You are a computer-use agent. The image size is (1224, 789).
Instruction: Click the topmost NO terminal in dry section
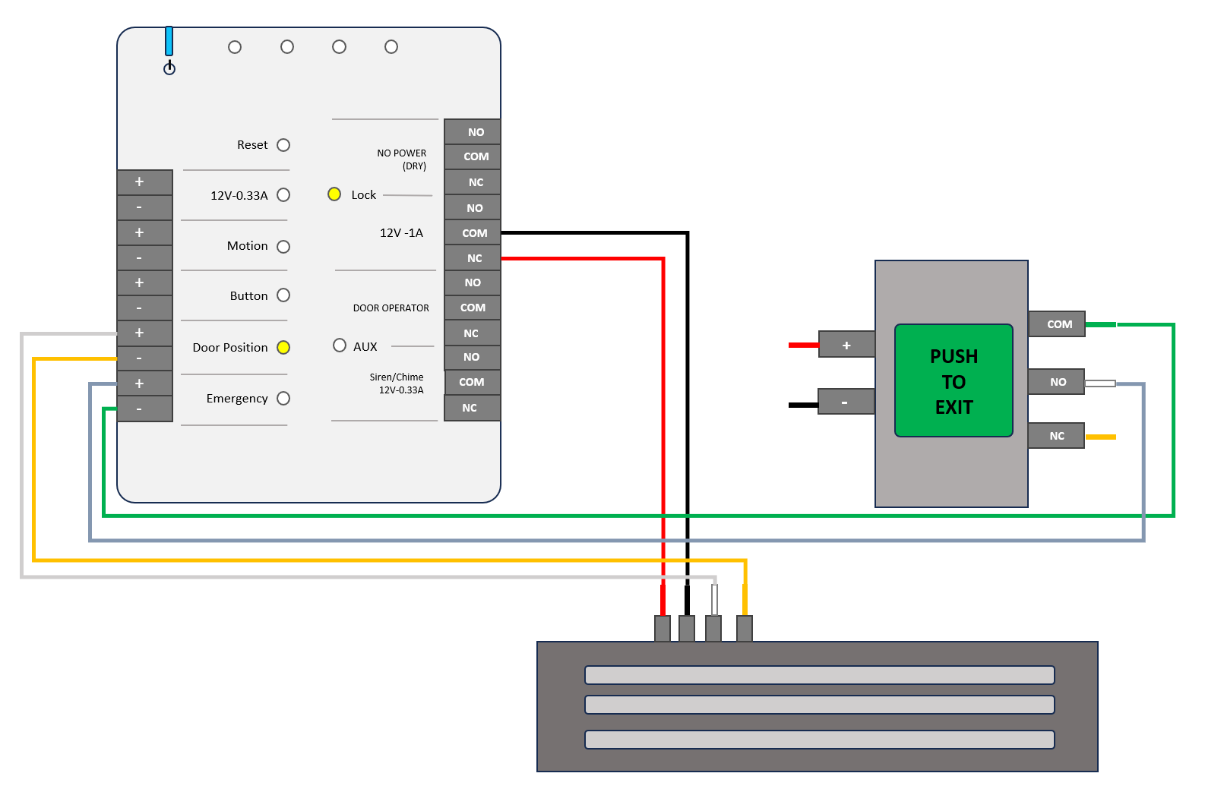(x=473, y=131)
